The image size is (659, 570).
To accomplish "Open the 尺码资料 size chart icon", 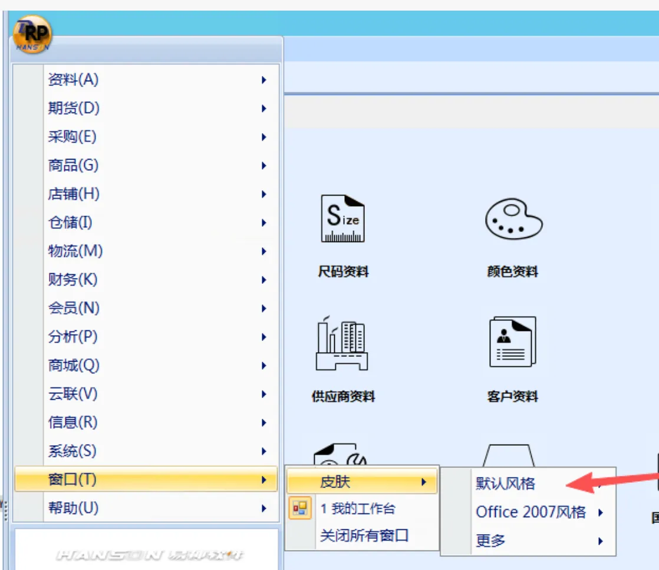I will (342, 219).
